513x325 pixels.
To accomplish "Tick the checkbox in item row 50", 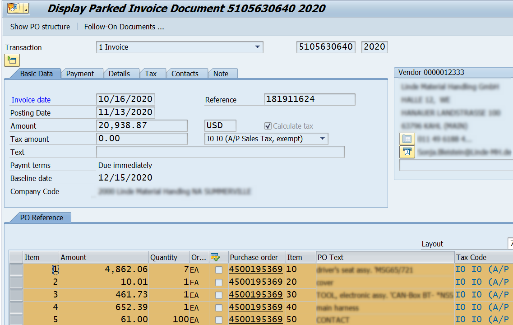I will click(x=219, y=320).
